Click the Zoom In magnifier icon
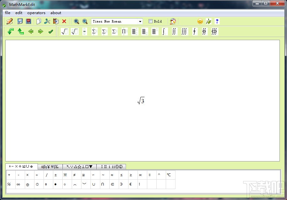The image size is (287, 200). (76, 21)
